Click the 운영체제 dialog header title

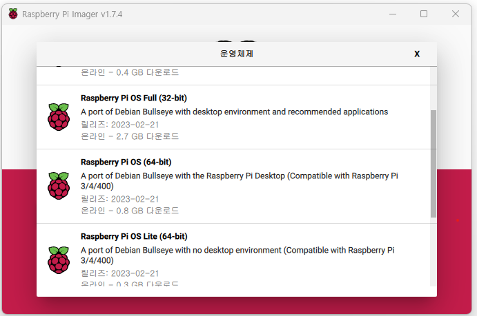coord(237,54)
